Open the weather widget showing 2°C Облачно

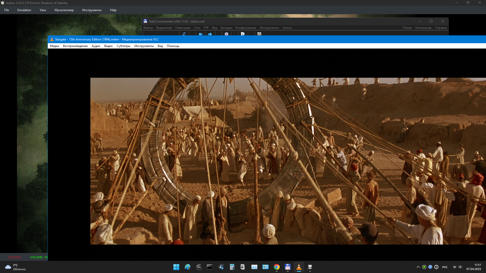point(16,267)
